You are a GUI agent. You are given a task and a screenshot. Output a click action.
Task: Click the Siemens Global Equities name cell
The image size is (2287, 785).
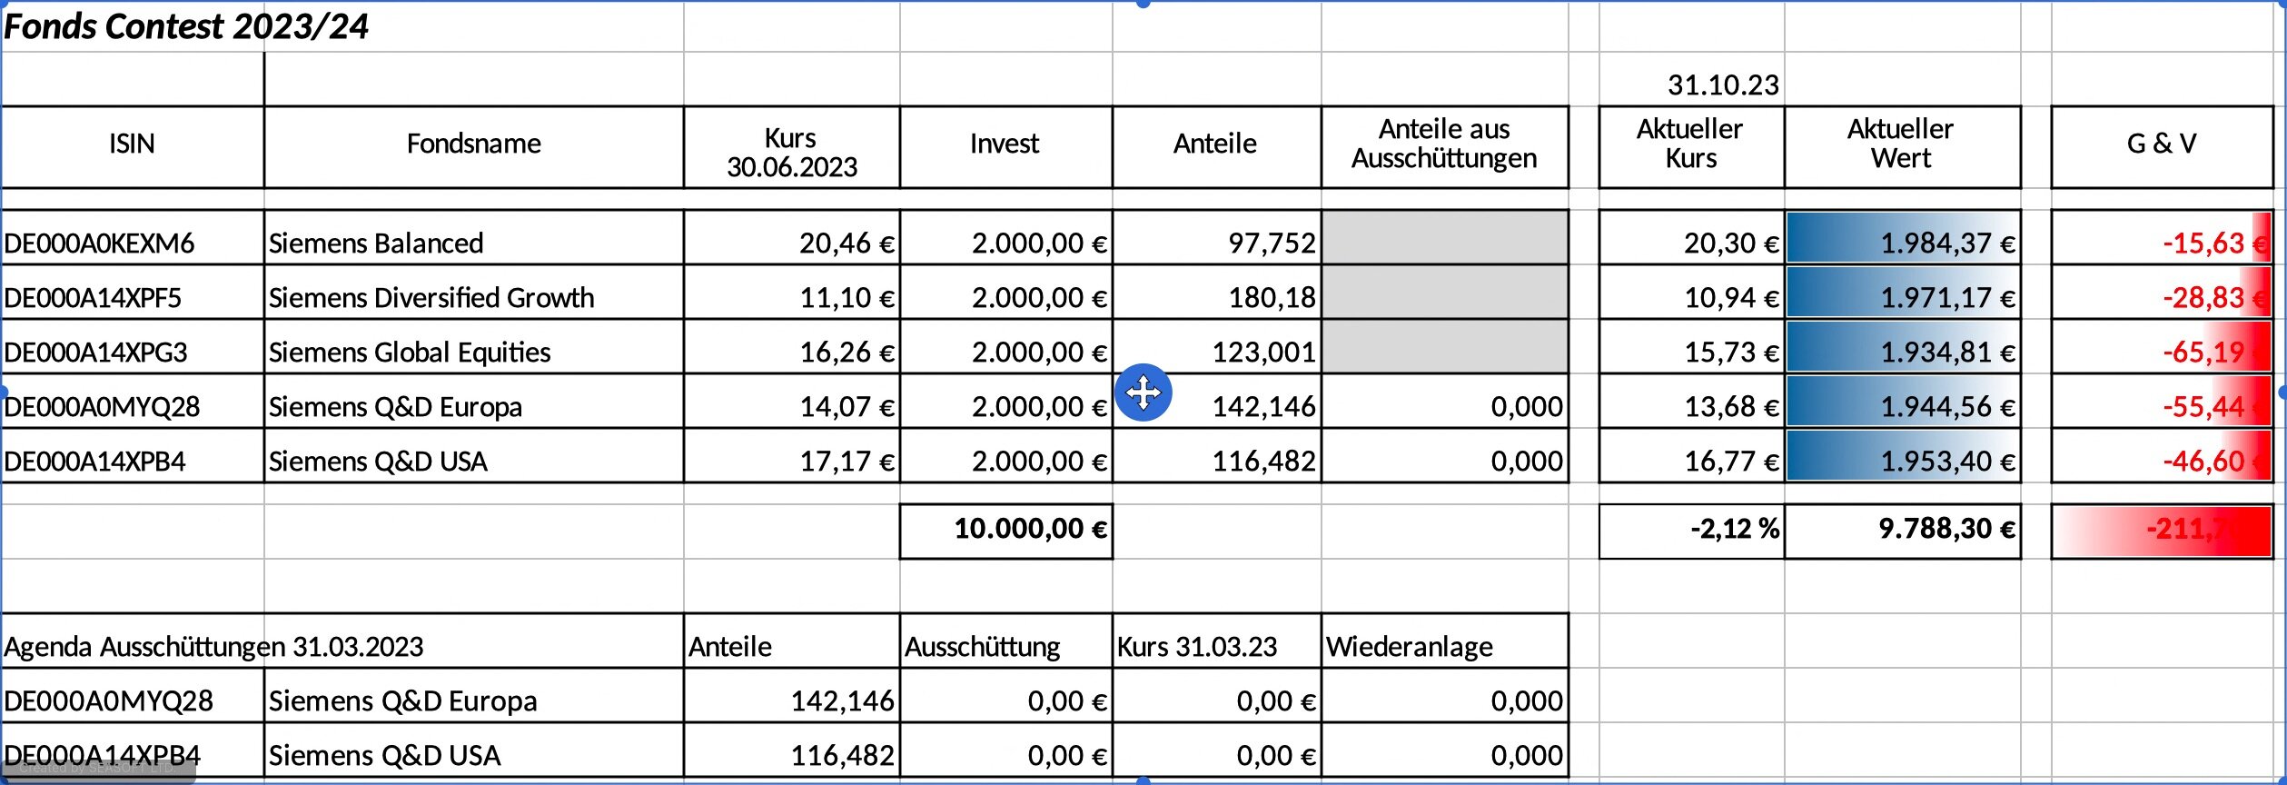[x=473, y=353]
